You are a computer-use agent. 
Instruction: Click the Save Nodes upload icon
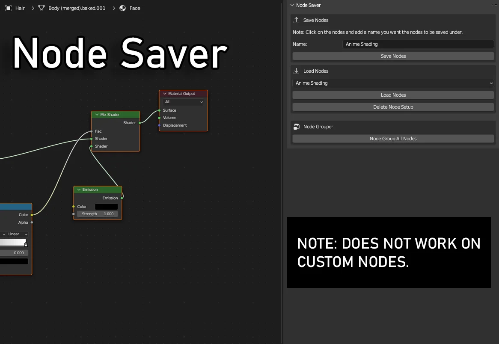click(x=297, y=20)
